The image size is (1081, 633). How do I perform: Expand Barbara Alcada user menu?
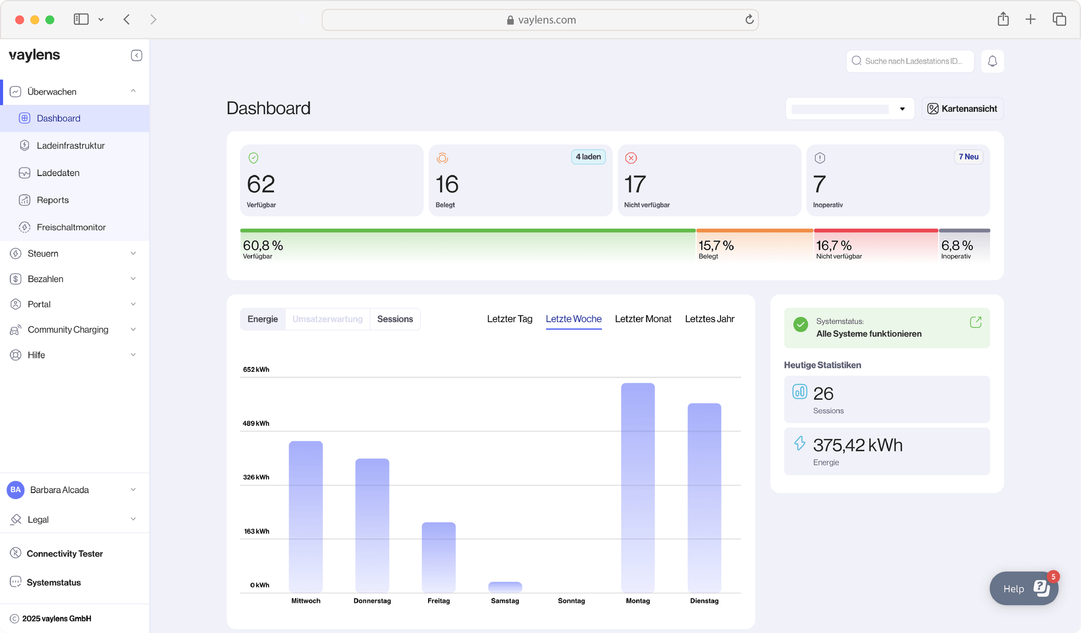tap(133, 490)
